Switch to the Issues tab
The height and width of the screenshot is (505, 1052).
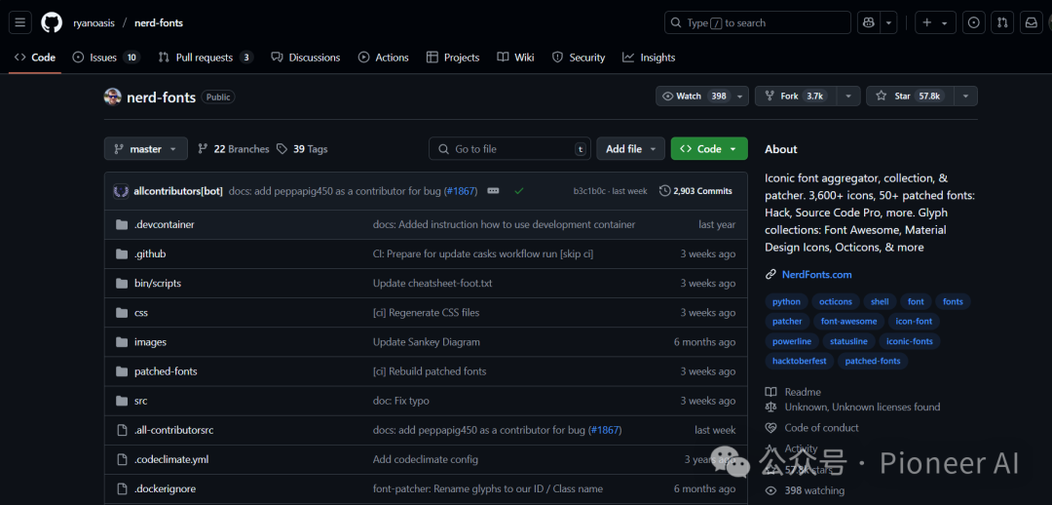105,58
